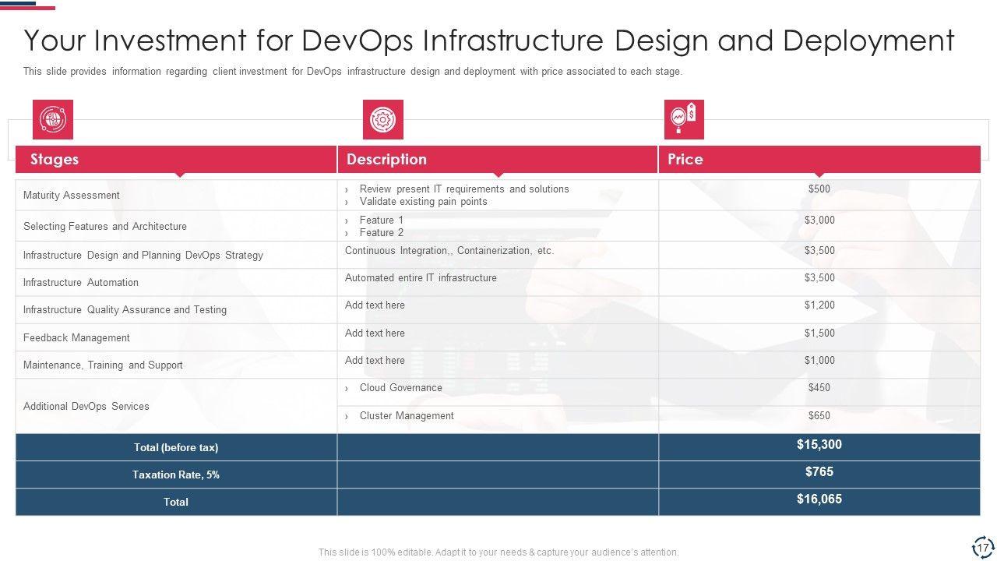This screenshot has height=561, width=997.
Task: Select the Maturity Assessment cell
Action: click(x=72, y=196)
